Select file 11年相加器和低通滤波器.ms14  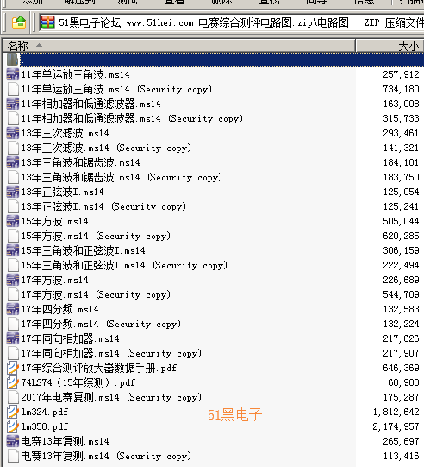(x=90, y=104)
